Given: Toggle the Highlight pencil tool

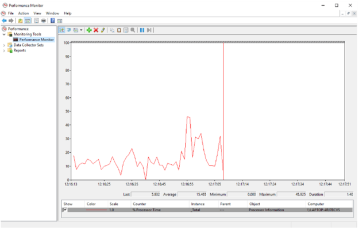Looking at the screenshot, I should pyautogui.click(x=103, y=30).
